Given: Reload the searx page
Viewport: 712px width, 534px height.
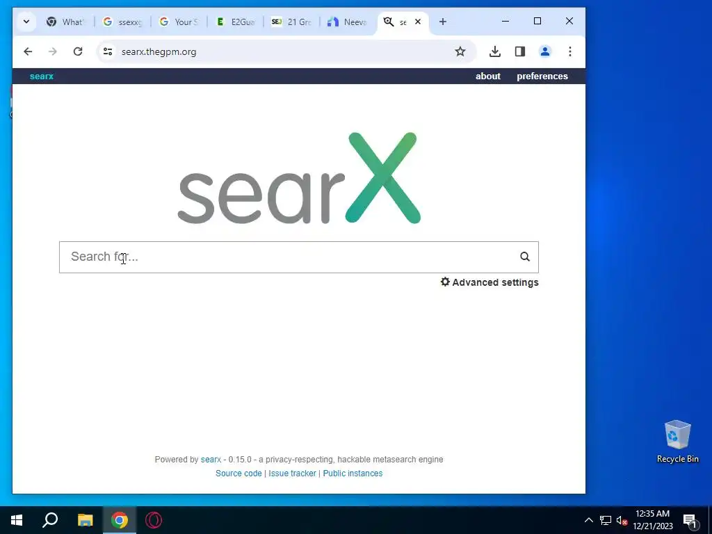Looking at the screenshot, I should 78,51.
